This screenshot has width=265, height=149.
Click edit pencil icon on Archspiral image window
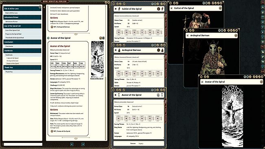[x=234, y=31]
